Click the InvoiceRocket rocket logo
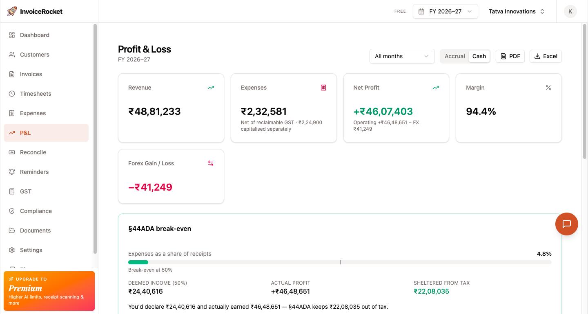This screenshot has height=314, width=588. tap(12, 11)
